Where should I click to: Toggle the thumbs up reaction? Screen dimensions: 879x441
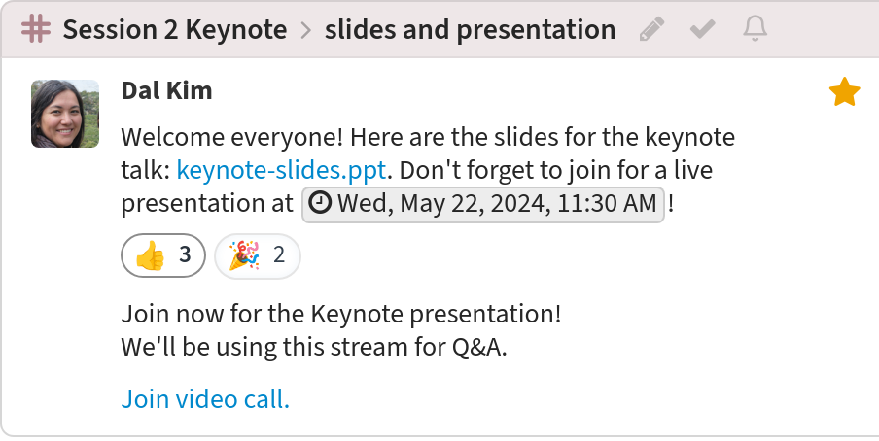[163, 255]
